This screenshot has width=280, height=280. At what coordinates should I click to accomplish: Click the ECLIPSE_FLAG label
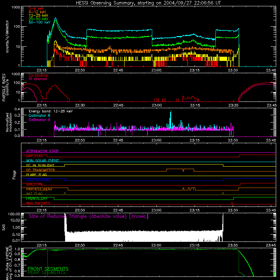click(x=38, y=180)
